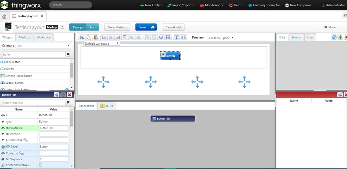Click the View Mashup button

pyautogui.click(x=117, y=27)
